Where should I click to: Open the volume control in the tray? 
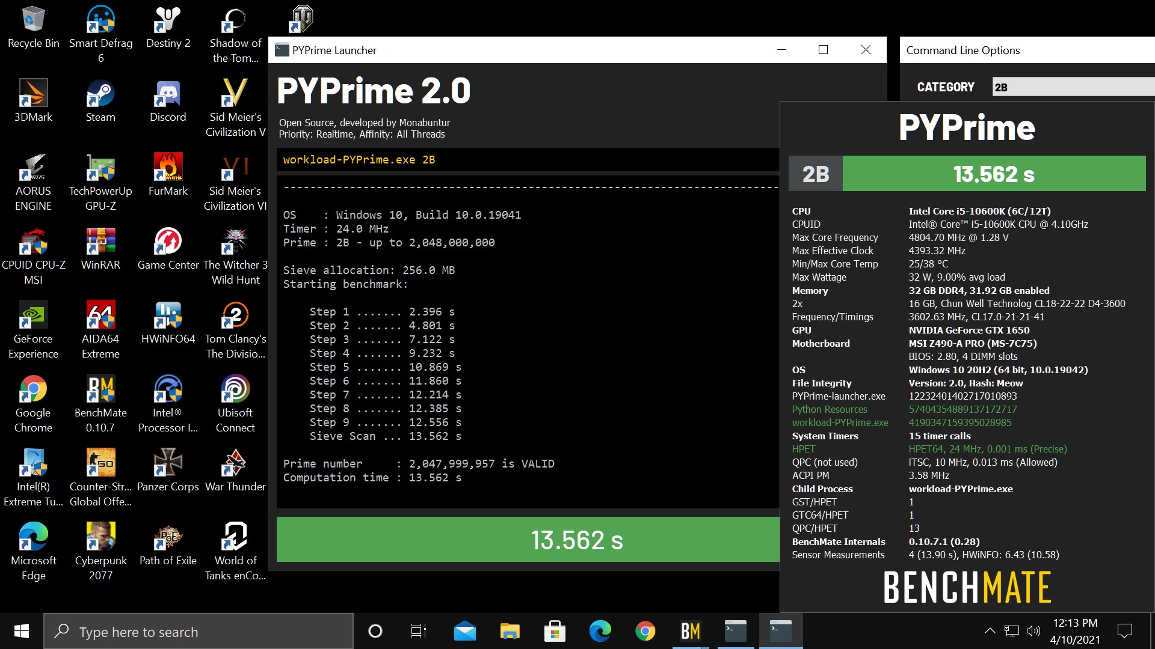click(1033, 631)
